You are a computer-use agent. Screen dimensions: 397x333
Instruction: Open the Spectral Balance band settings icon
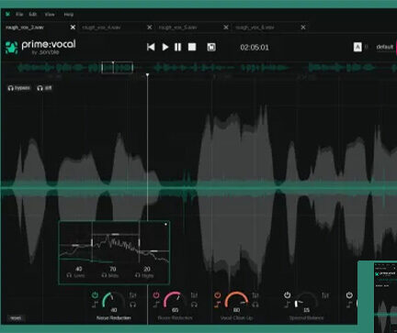pos(325,295)
